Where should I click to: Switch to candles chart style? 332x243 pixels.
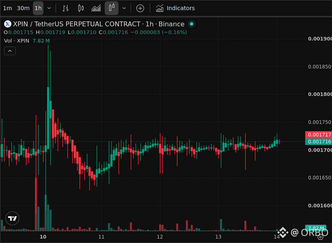(81, 8)
